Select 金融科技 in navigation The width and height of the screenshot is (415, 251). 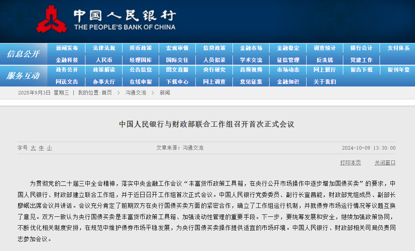click(x=67, y=60)
